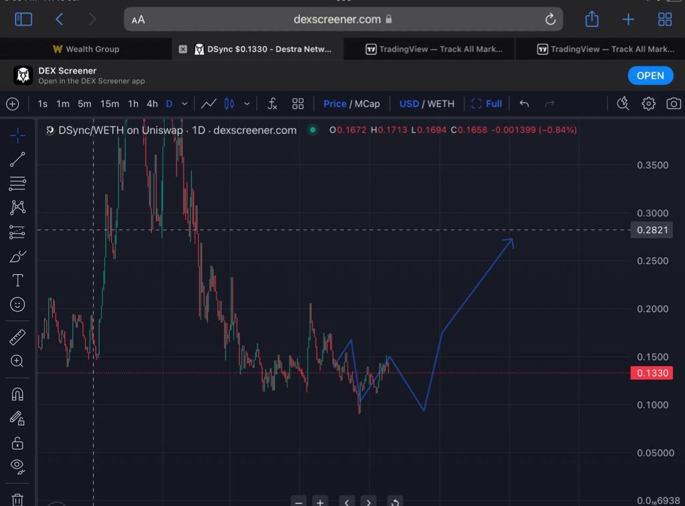Switch quote currency to USD

[x=409, y=104]
